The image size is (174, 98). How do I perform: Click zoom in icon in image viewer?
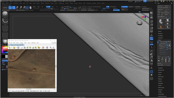[51, 48]
